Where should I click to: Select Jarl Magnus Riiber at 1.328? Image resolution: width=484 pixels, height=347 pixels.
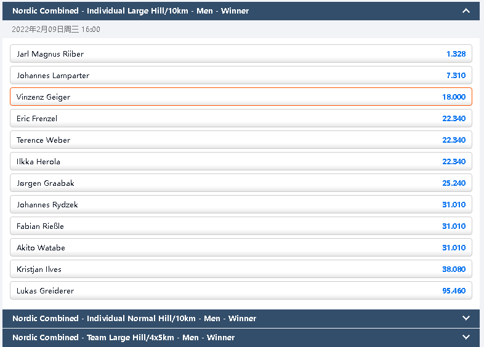[241, 54]
